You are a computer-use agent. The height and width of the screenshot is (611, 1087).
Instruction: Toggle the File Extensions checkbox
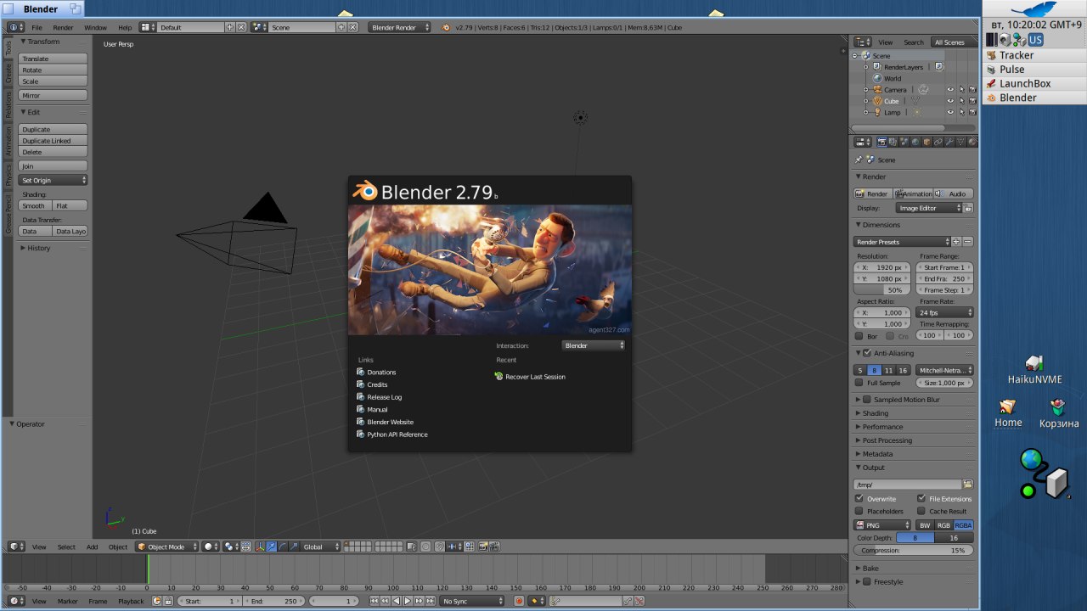pyautogui.click(x=921, y=499)
